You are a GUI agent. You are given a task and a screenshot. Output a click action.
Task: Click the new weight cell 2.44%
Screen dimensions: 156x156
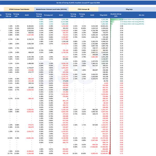point(51,22)
